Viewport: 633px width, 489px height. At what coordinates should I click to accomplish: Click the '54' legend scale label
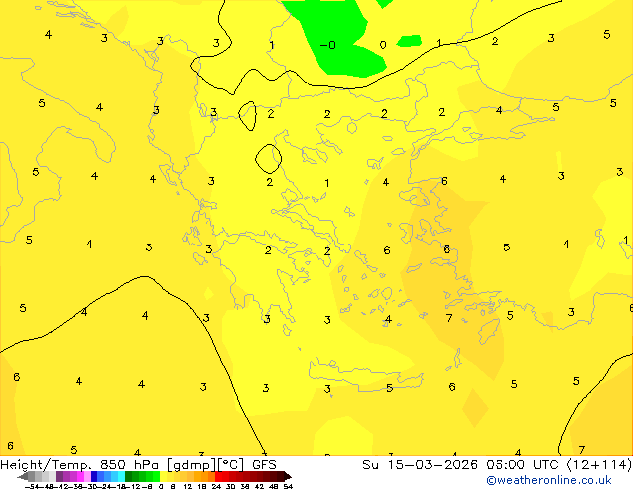(288, 486)
